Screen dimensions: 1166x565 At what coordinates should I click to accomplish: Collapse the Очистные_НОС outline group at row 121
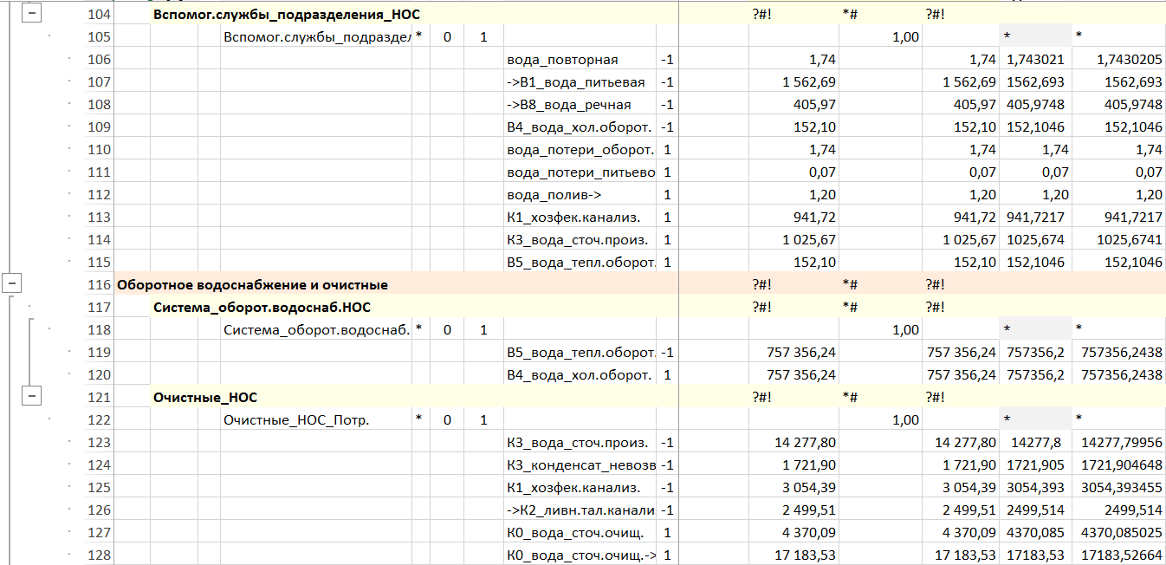32,396
